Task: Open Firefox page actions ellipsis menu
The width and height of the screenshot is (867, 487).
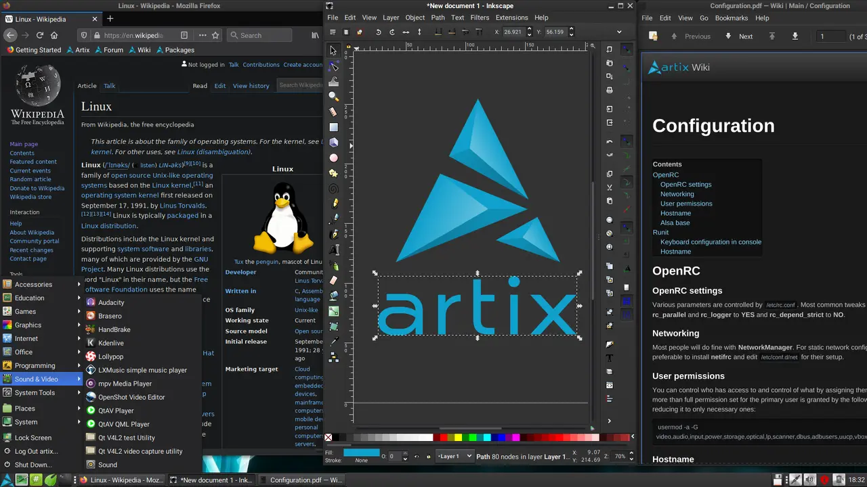Action: click(x=203, y=35)
